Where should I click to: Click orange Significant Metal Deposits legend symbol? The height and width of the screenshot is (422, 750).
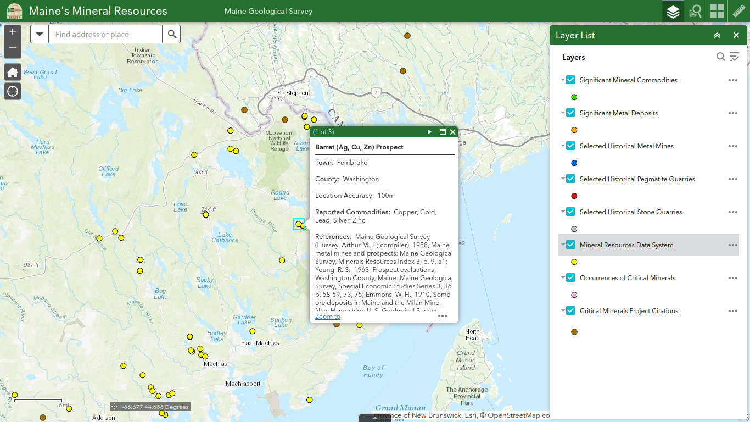[574, 130]
